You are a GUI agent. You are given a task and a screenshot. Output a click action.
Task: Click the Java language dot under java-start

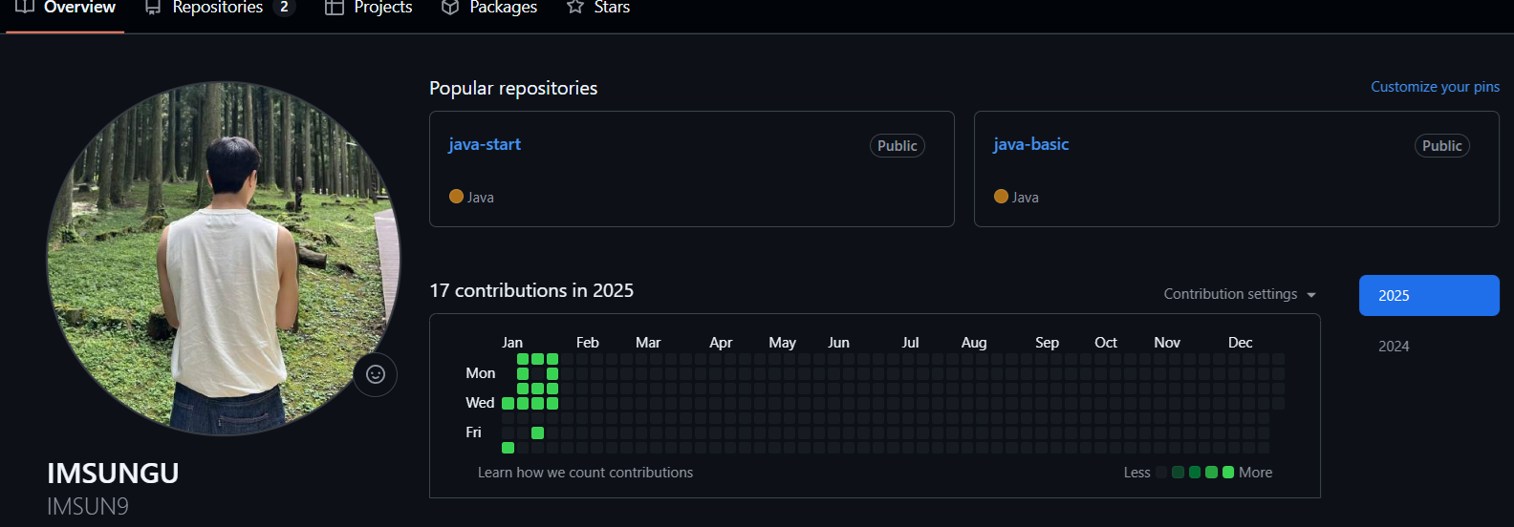(456, 197)
